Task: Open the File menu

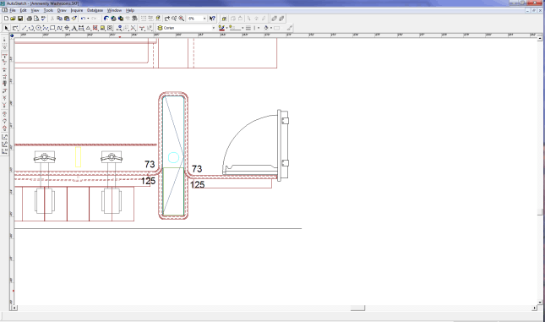Action: pyautogui.click(x=13, y=10)
